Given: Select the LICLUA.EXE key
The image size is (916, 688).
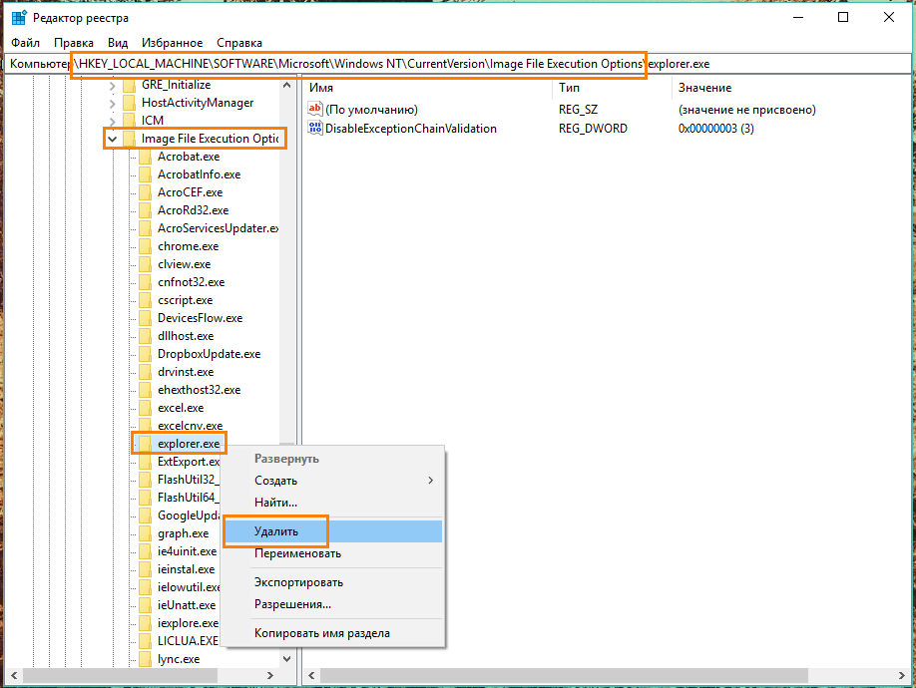Looking at the screenshot, I should [x=189, y=641].
